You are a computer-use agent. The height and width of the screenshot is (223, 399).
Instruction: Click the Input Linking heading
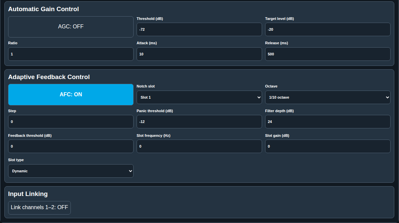[x=28, y=194]
